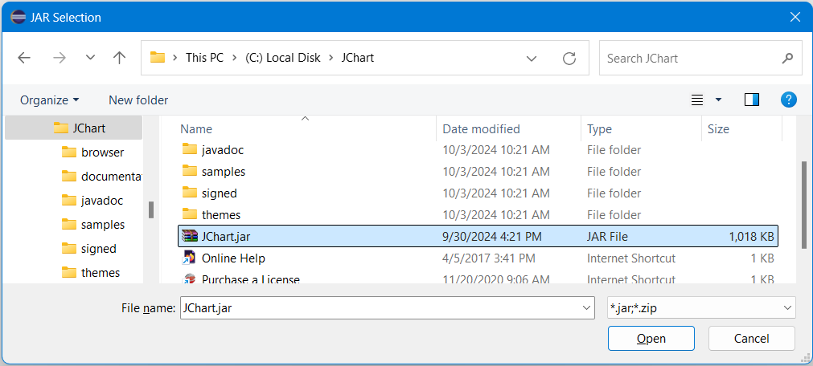This screenshot has height=366, width=813.
Task: Click the navigation pane scrollbar thumb
Action: [151, 209]
